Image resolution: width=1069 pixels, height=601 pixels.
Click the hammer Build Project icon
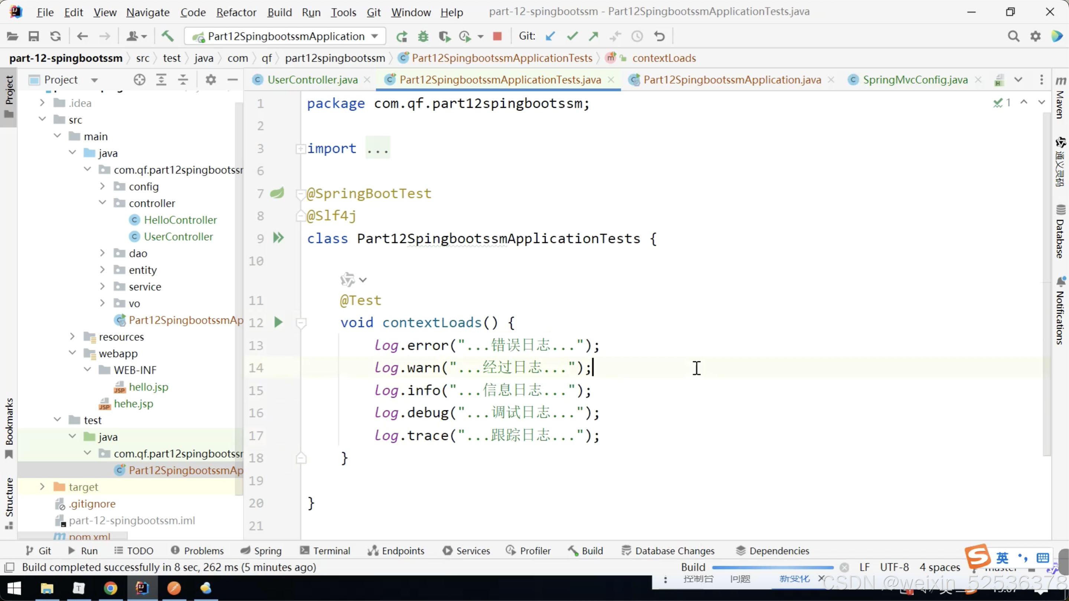[167, 36]
